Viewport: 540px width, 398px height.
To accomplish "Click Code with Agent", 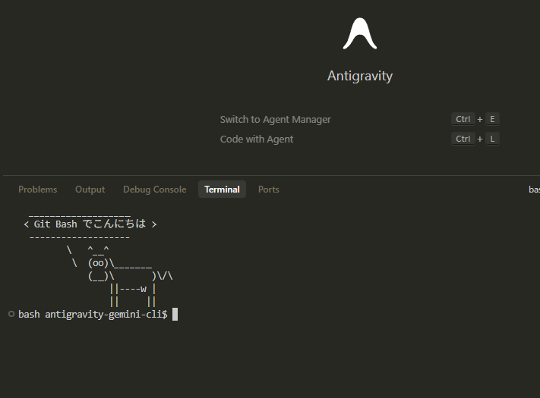I will tap(257, 139).
